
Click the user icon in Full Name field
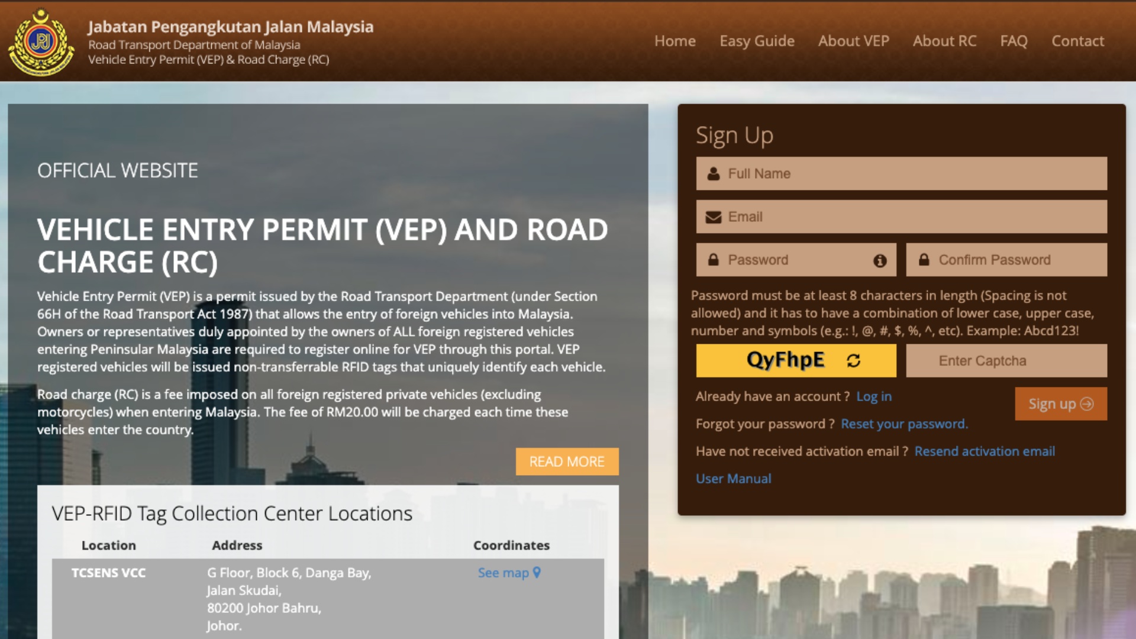click(714, 173)
